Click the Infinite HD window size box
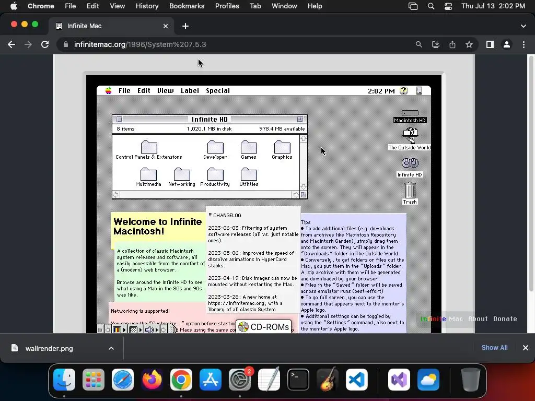 [304, 195]
